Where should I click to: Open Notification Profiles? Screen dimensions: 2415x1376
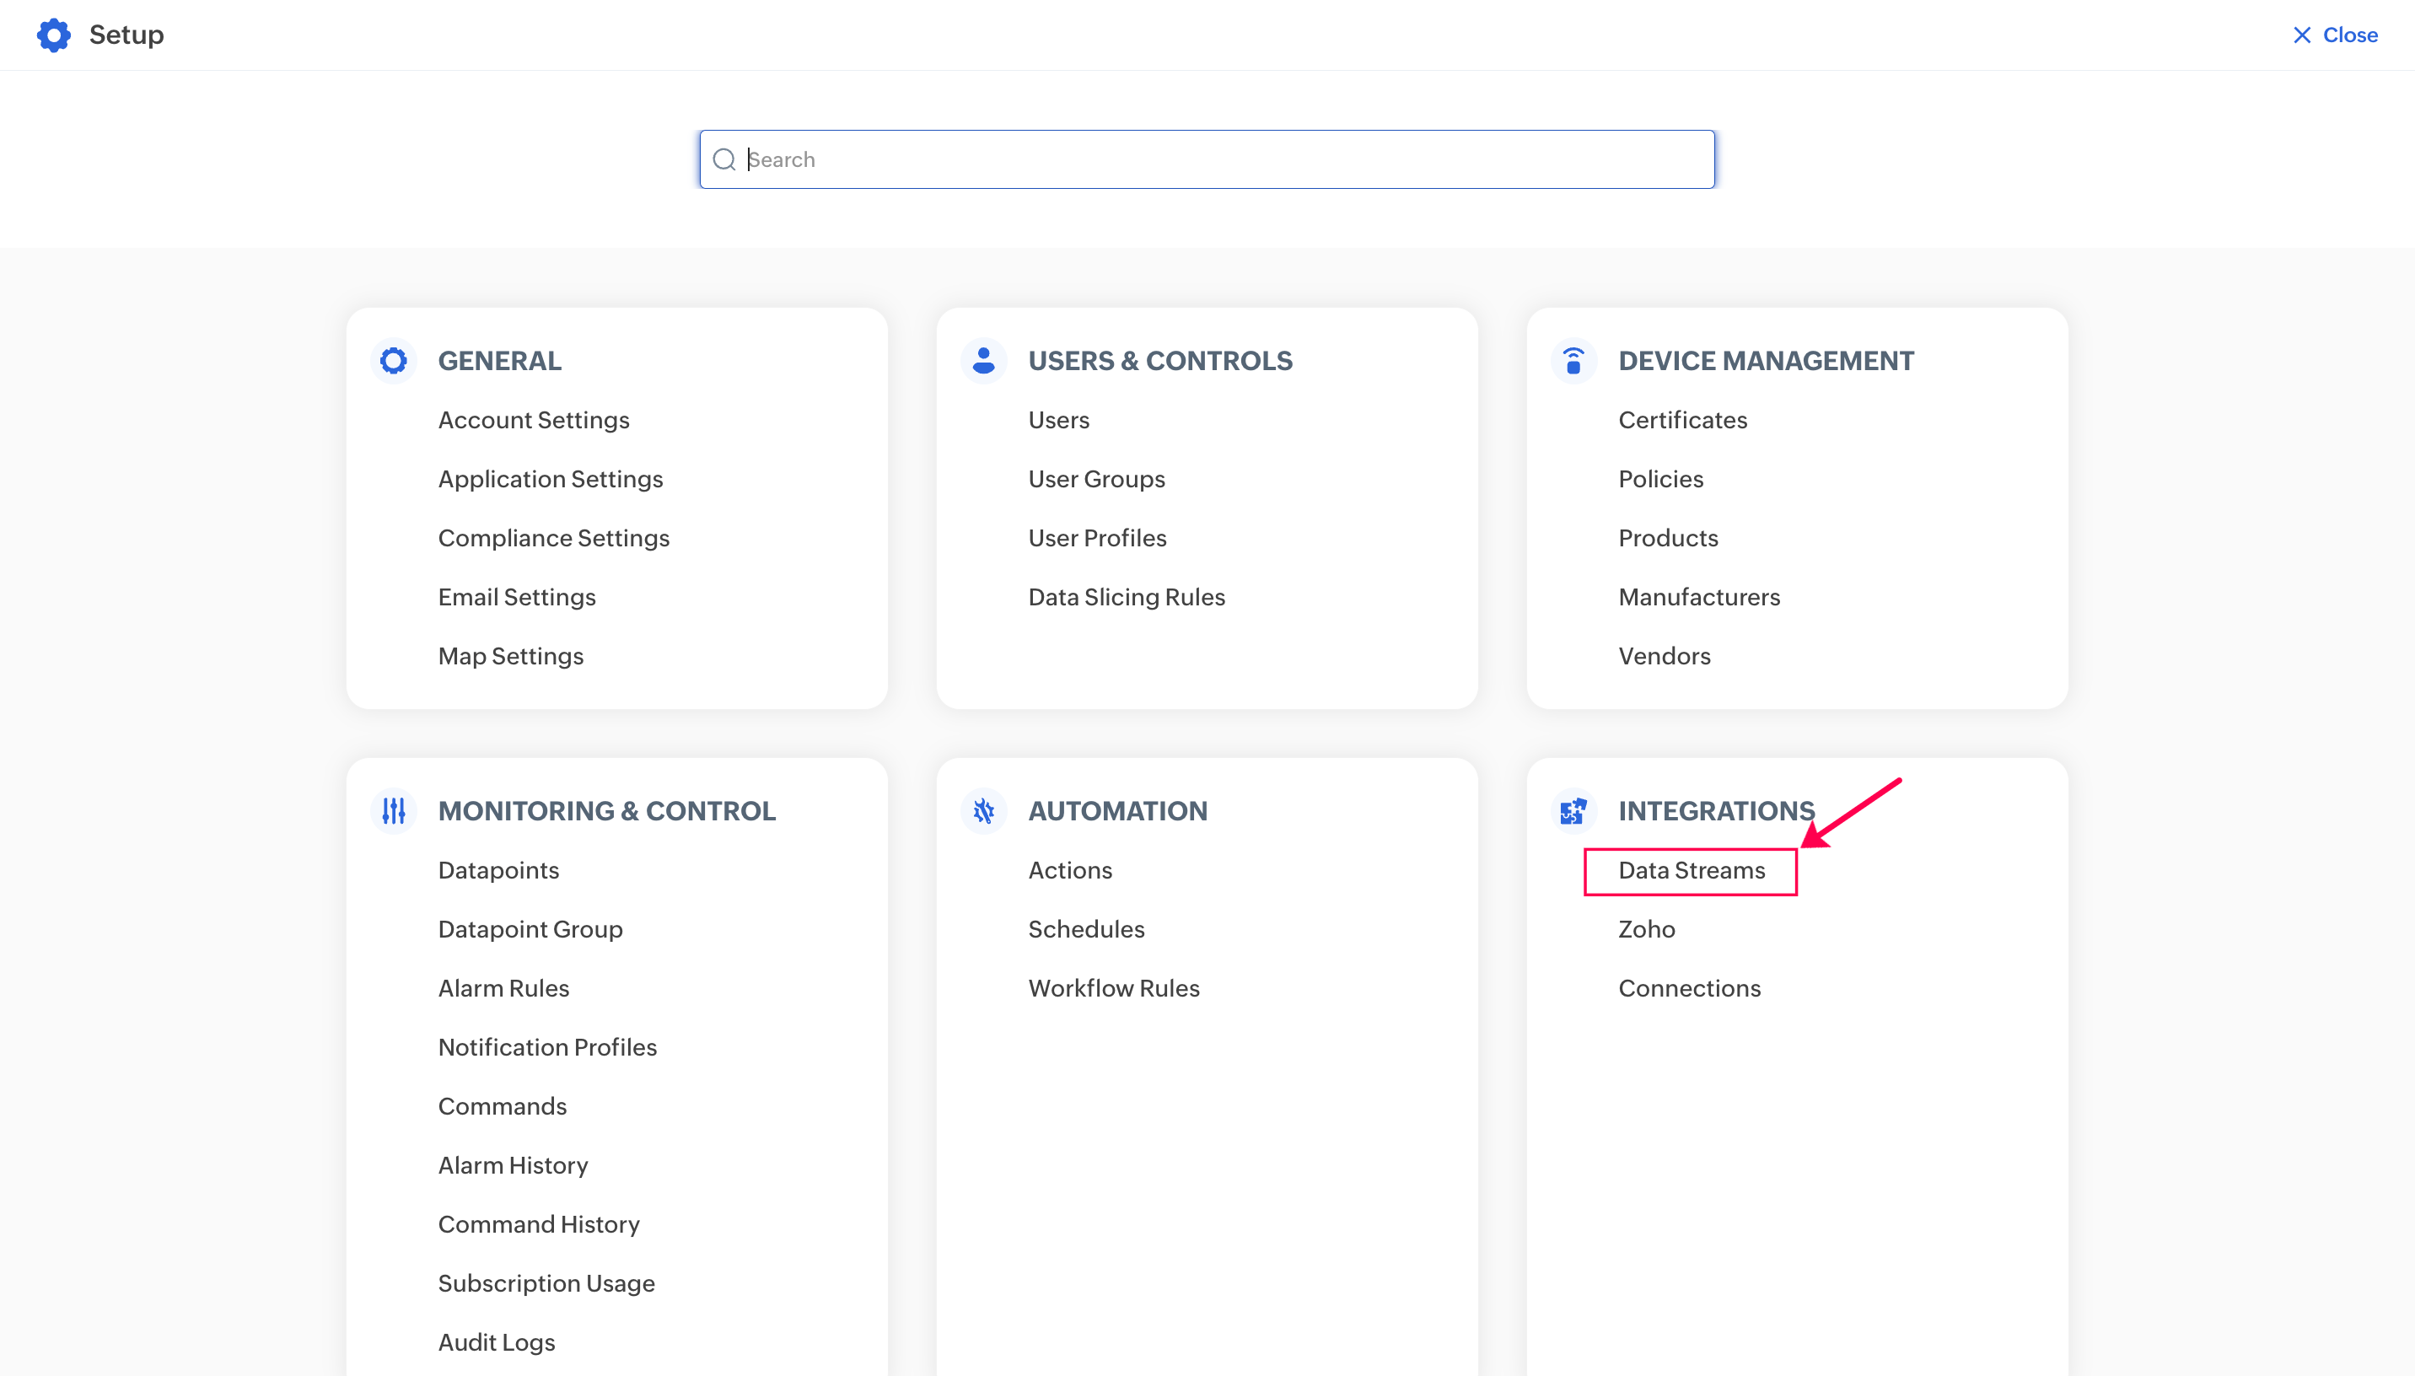(x=546, y=1047)
